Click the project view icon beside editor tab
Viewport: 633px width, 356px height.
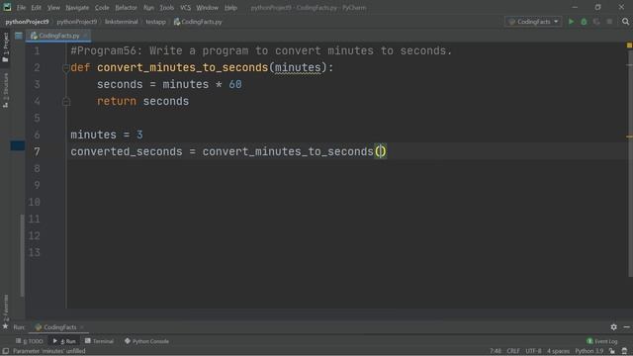(19, 36)
